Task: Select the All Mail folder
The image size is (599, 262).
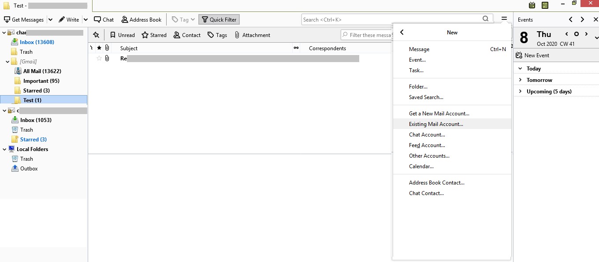Action: 42,71
